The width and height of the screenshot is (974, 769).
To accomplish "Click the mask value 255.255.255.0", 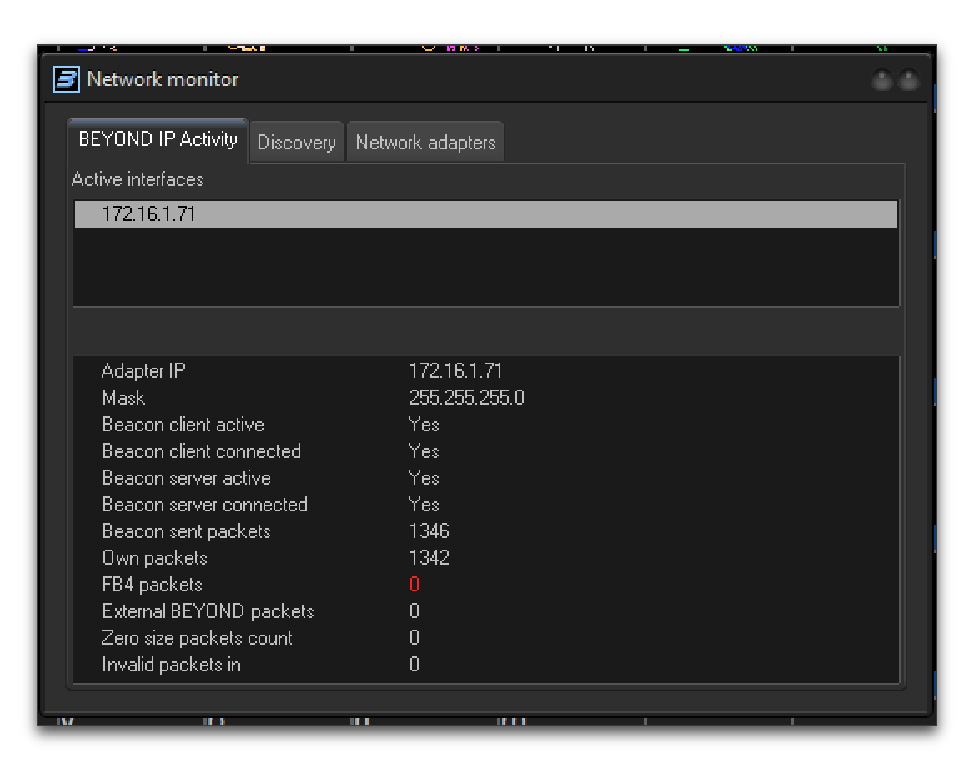I will pyautogui.click(x=466, y=398).
